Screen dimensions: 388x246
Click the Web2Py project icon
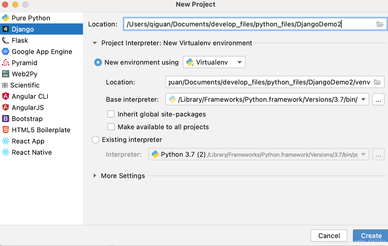(6, 74)
